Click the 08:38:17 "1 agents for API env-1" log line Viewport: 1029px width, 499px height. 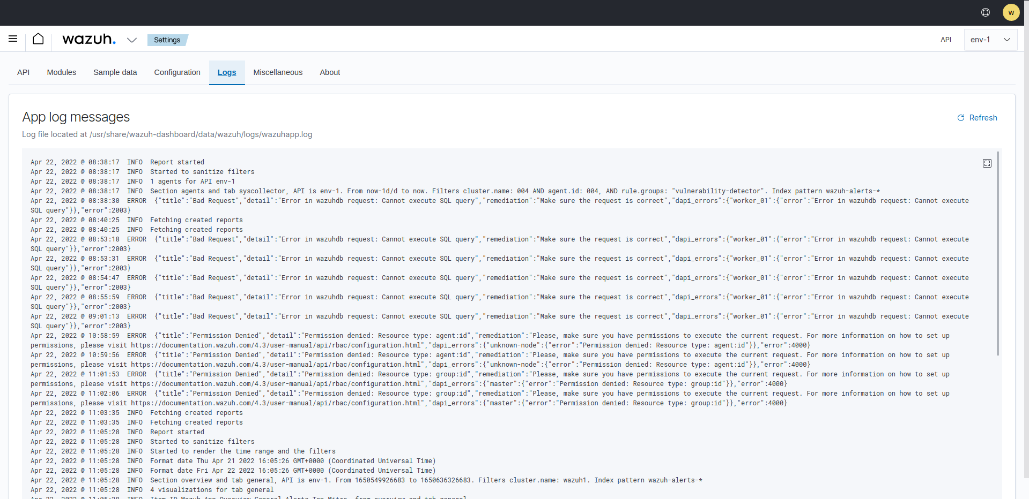click(133, 182)
